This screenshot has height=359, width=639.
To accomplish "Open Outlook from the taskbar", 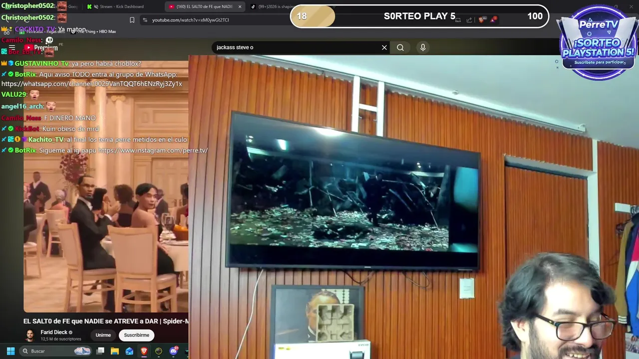I will tap(129, 351).
